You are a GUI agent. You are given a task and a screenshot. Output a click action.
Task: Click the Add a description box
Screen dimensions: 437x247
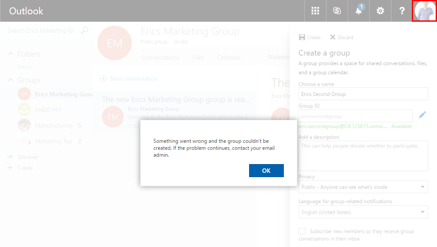(363, 155)
